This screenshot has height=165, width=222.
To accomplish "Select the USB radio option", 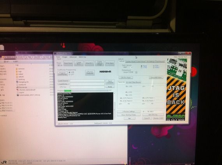I will (71, 72).
